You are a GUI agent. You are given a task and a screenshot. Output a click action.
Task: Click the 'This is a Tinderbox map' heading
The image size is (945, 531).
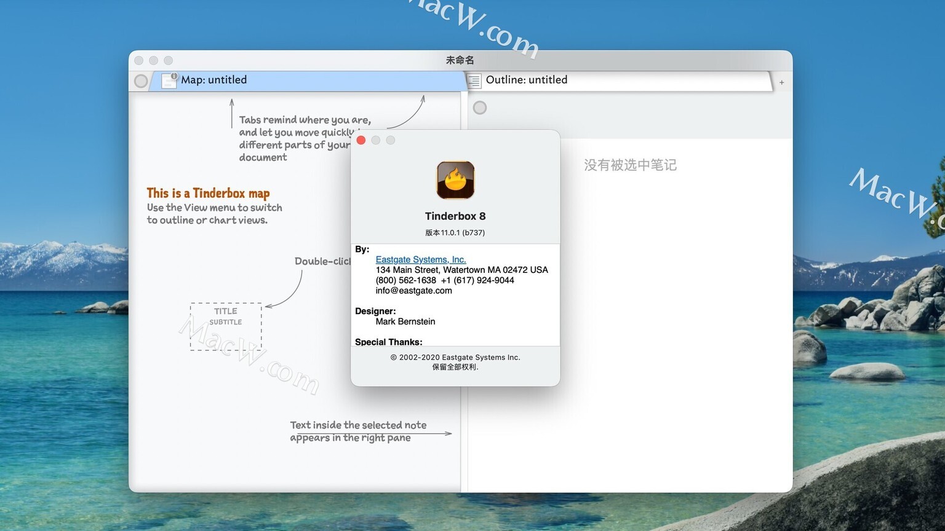[208, 193]
